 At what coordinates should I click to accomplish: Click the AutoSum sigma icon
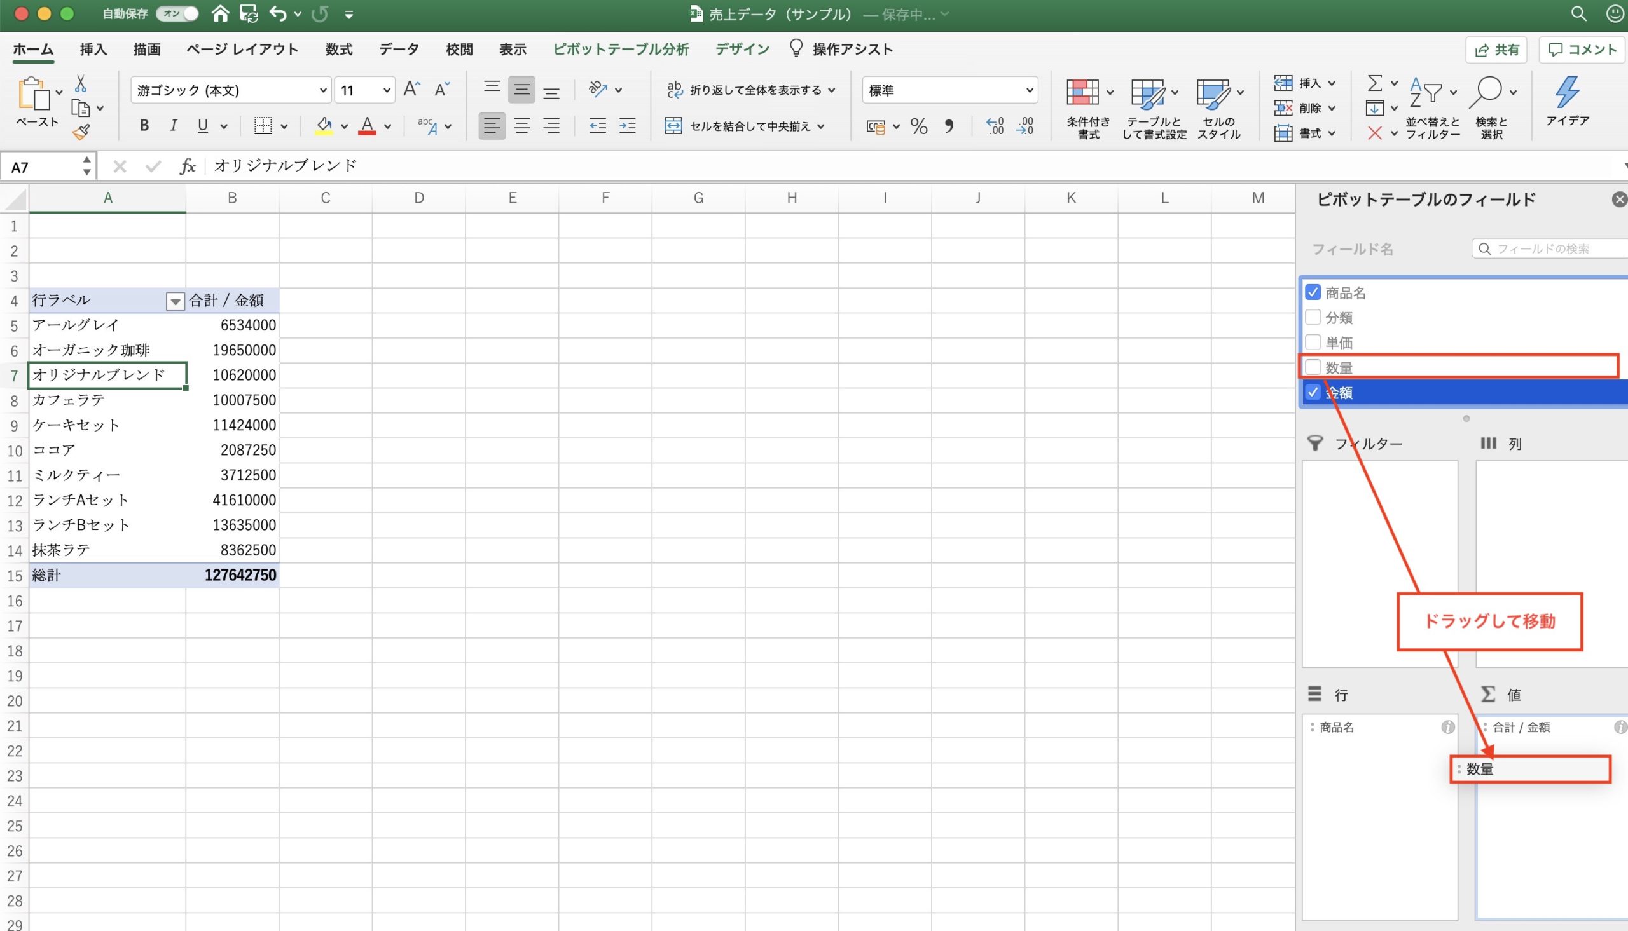point(1374,83)
